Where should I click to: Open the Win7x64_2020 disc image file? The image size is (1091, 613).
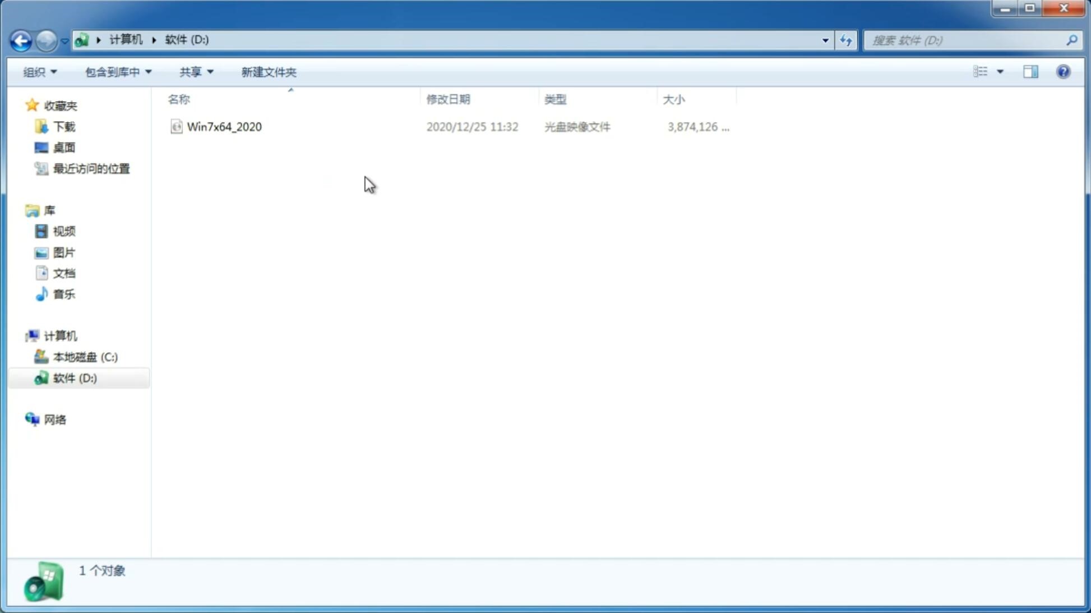coord(223,127)
